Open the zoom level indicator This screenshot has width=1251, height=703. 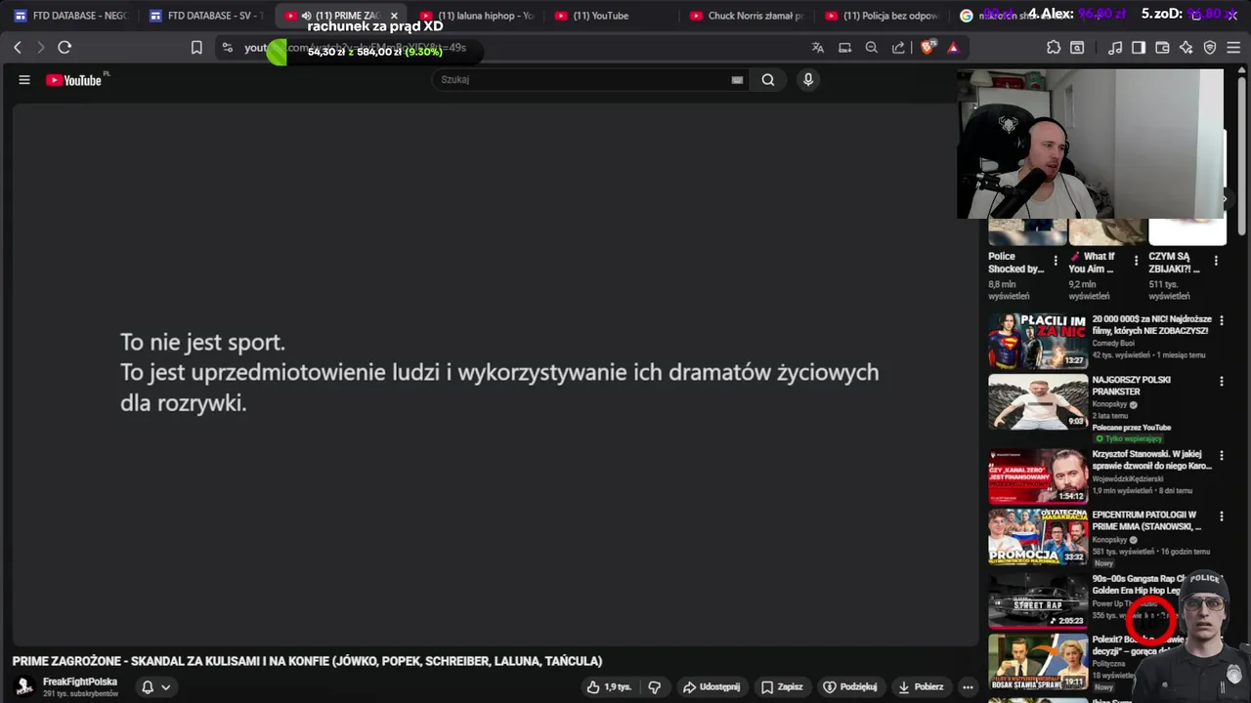(x=872, y=47)
